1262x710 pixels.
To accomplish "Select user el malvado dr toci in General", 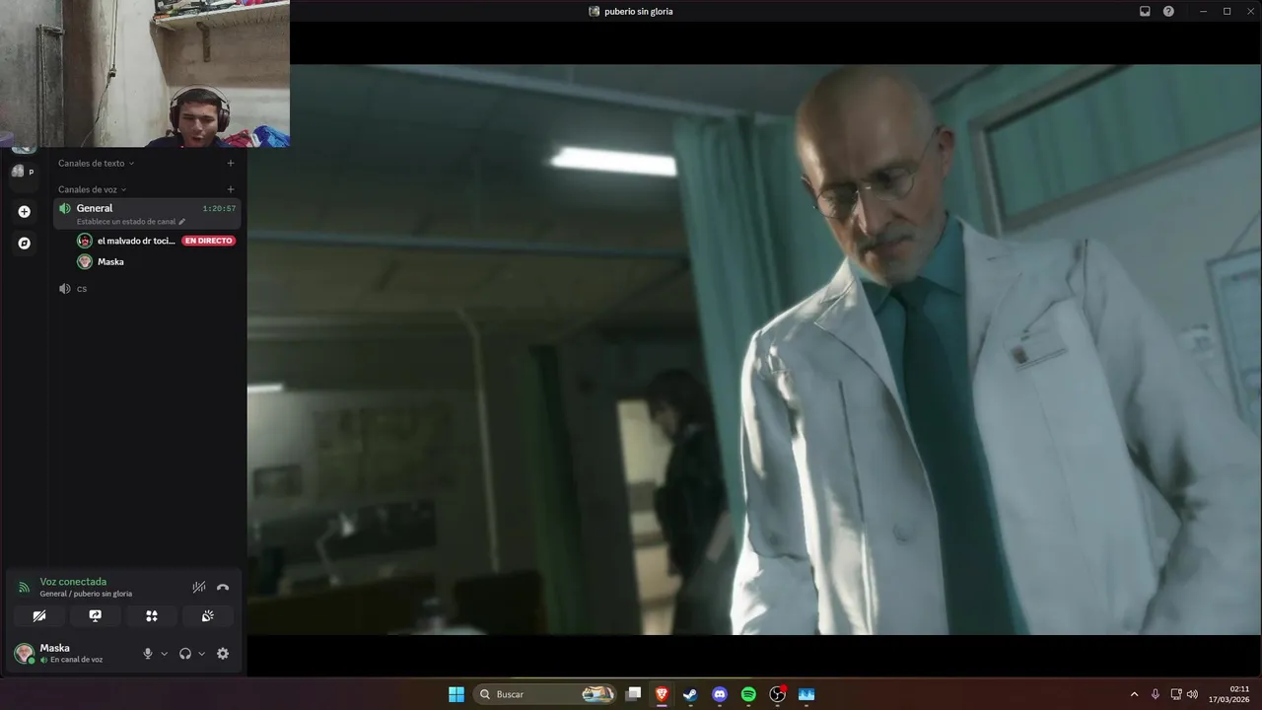I will coord(136,241).
